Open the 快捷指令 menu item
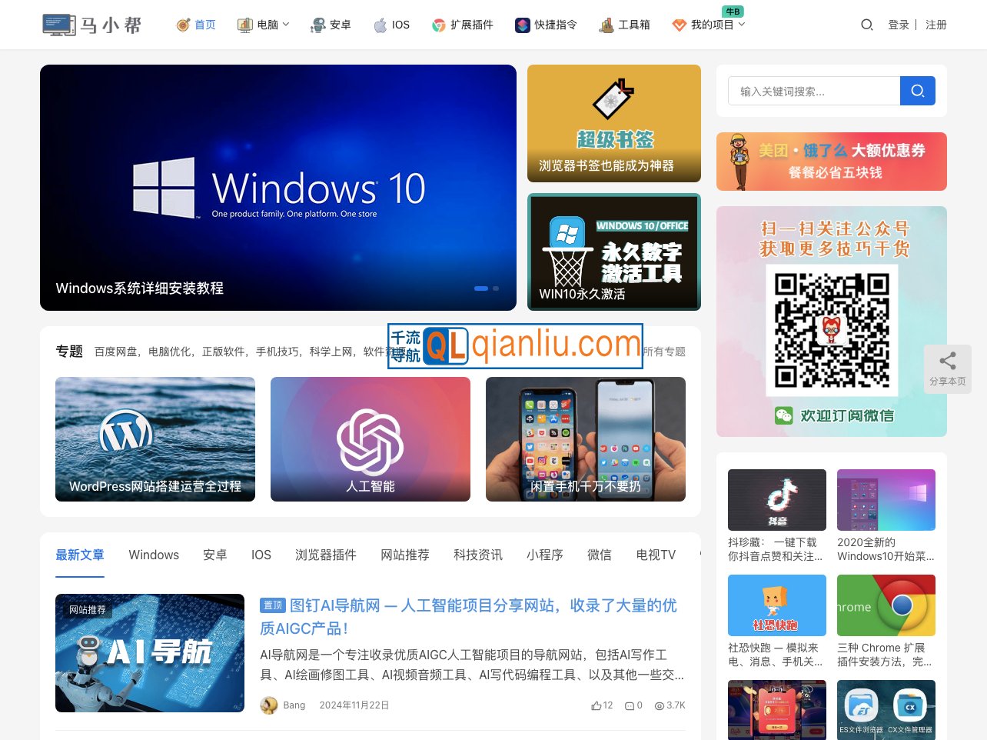This screenshot has width=987, height=740. pyautogui.click(x=546, y=25)
